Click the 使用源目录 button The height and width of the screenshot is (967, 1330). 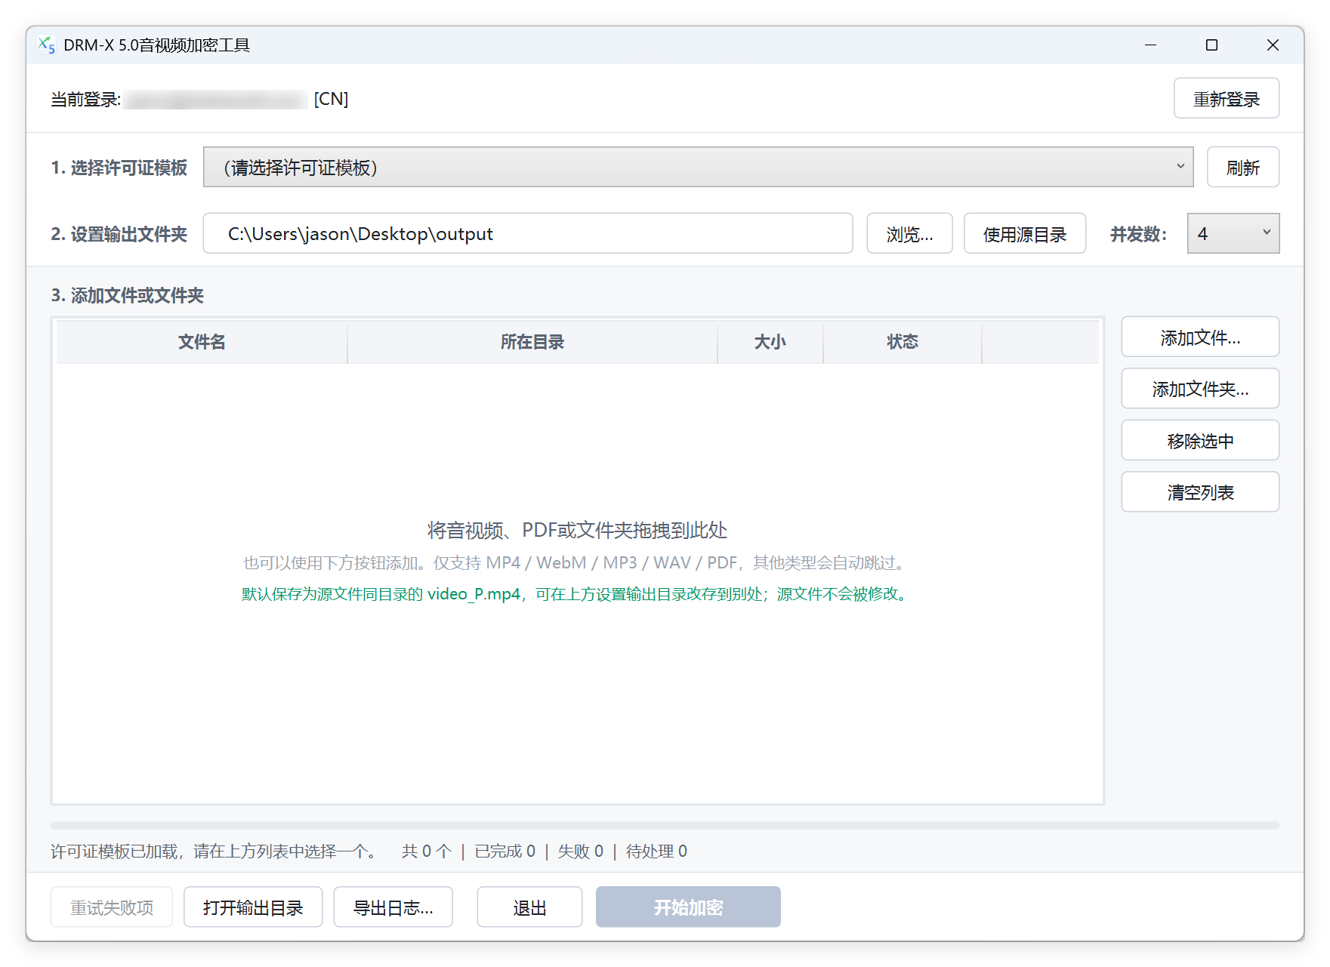click(1024, 233)
